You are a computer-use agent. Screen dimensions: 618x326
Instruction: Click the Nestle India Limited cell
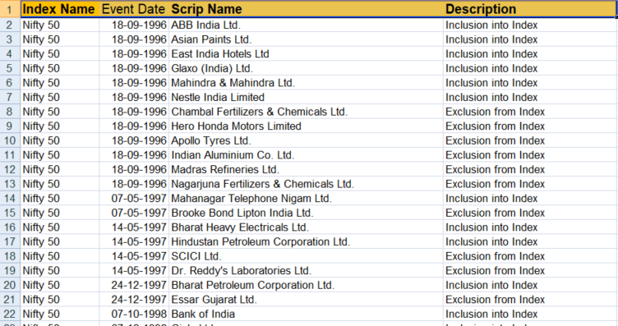click(306, 97)
